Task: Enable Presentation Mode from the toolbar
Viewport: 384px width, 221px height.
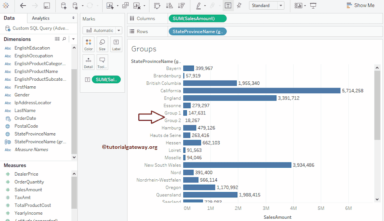Action: (313, 5)
